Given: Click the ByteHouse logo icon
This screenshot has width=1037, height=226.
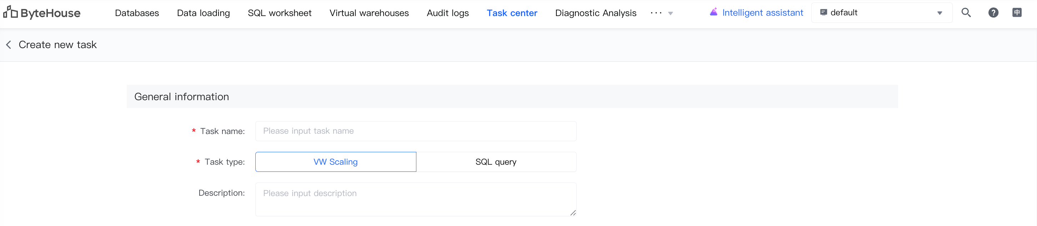Looking at the screenshot, I should [x=10, y=12].
